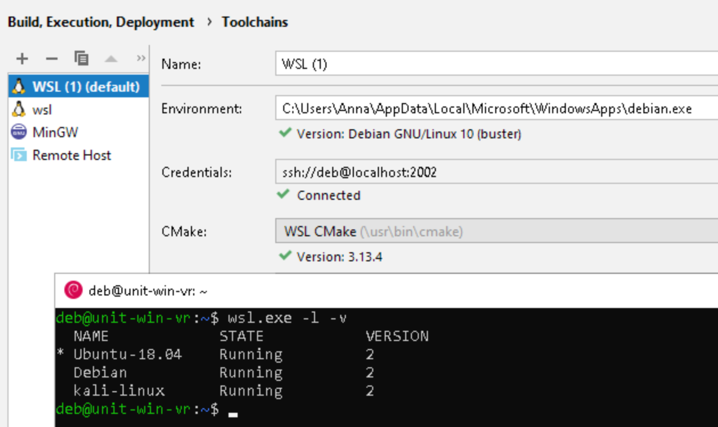Click terminal title deb@unit-win-vr: ~
Image resolution: width=718 pixels, height=427 pixels.
(148, 291)
